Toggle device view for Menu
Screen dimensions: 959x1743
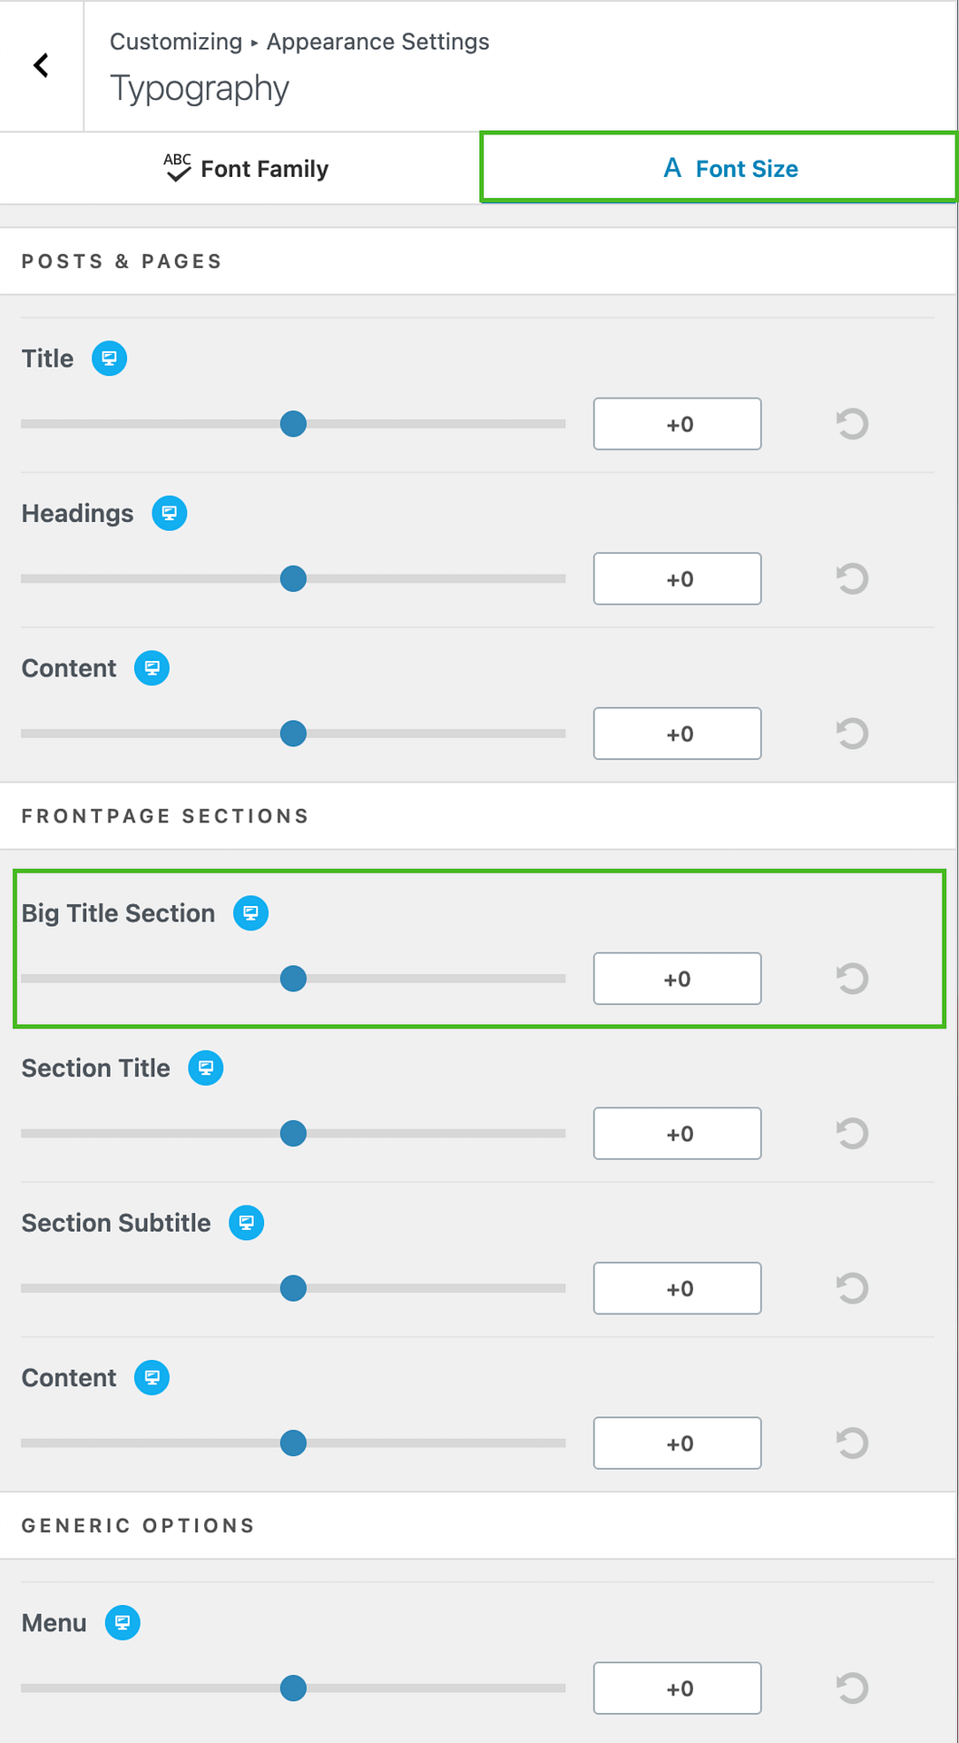[x=122, y=1623]
